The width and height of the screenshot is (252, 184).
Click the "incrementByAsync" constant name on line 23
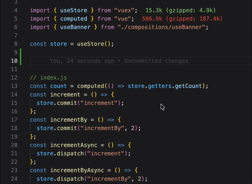click(x=77, y=170)
